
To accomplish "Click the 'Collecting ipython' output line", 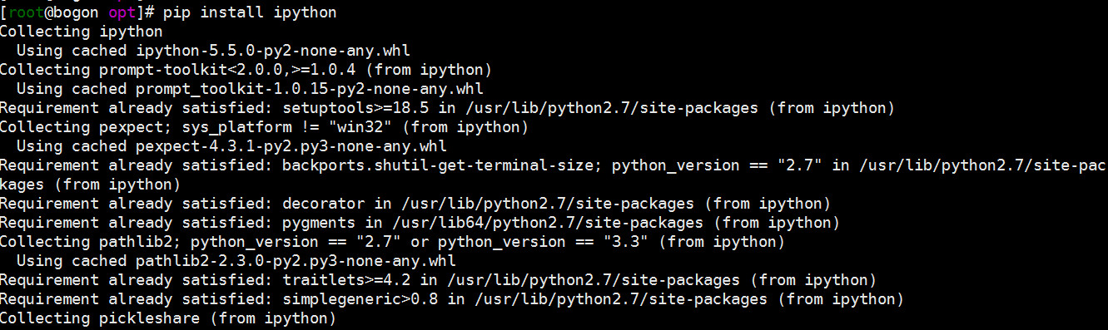I will pos(81,32).
